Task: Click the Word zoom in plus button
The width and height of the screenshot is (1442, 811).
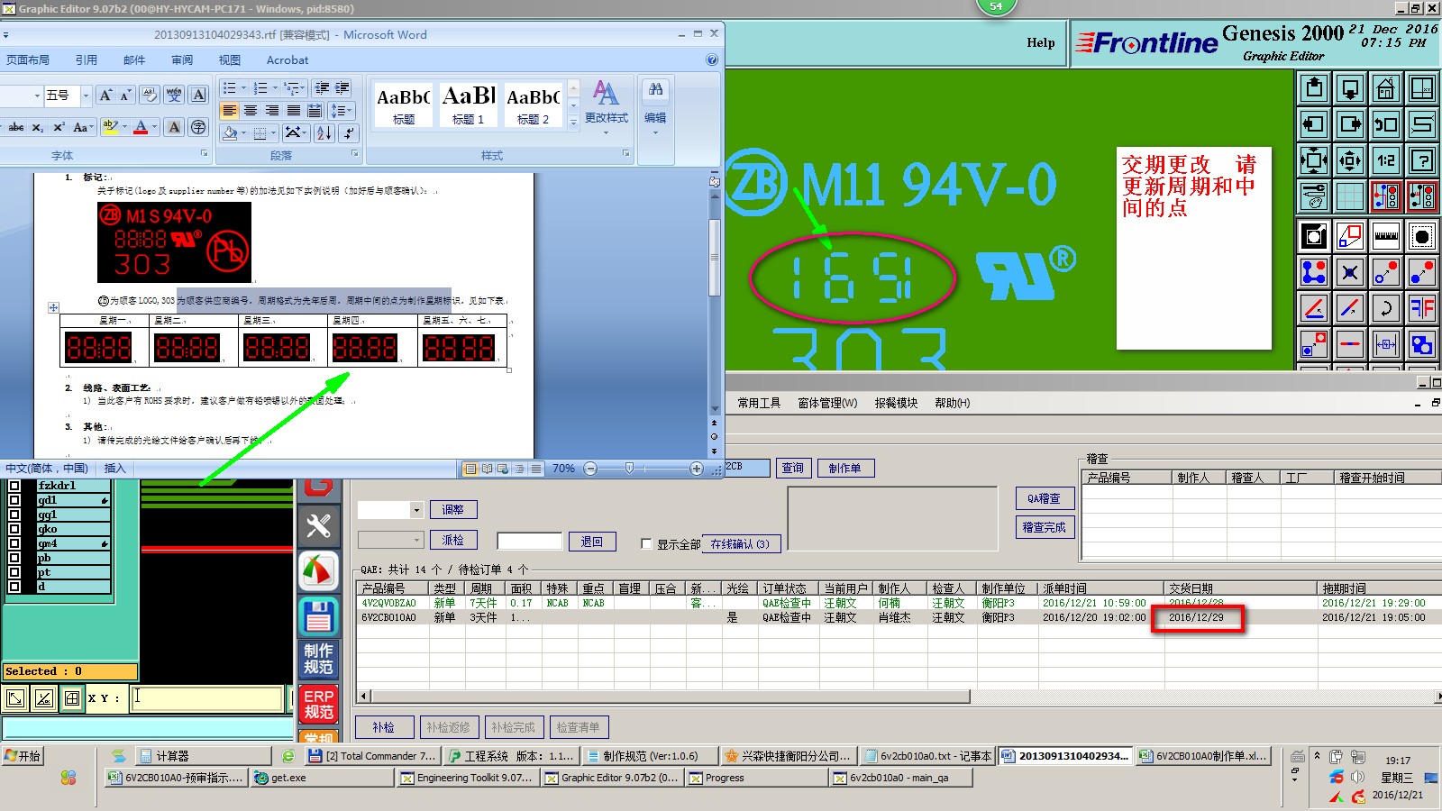Action: (697, 469)
